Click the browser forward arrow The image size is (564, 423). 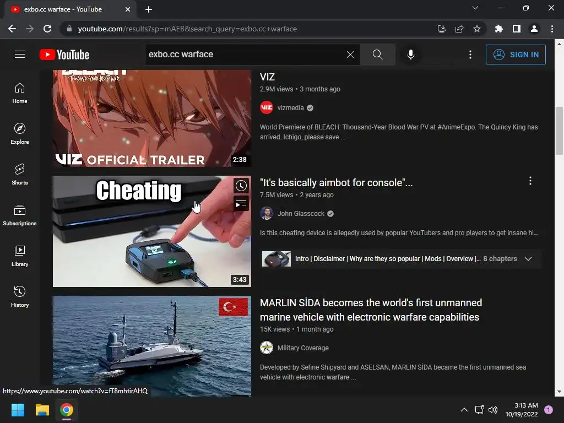coord(30,29)
